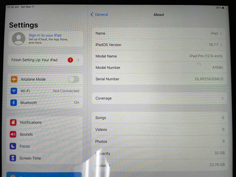
Task: Tap the Available 22.79 GB value
Action: [x=217, y=165]
